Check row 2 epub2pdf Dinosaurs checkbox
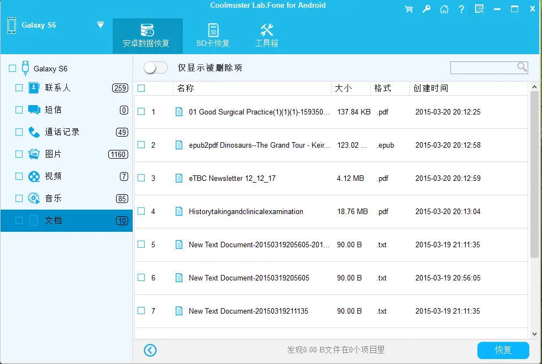 tap(141, 144)
